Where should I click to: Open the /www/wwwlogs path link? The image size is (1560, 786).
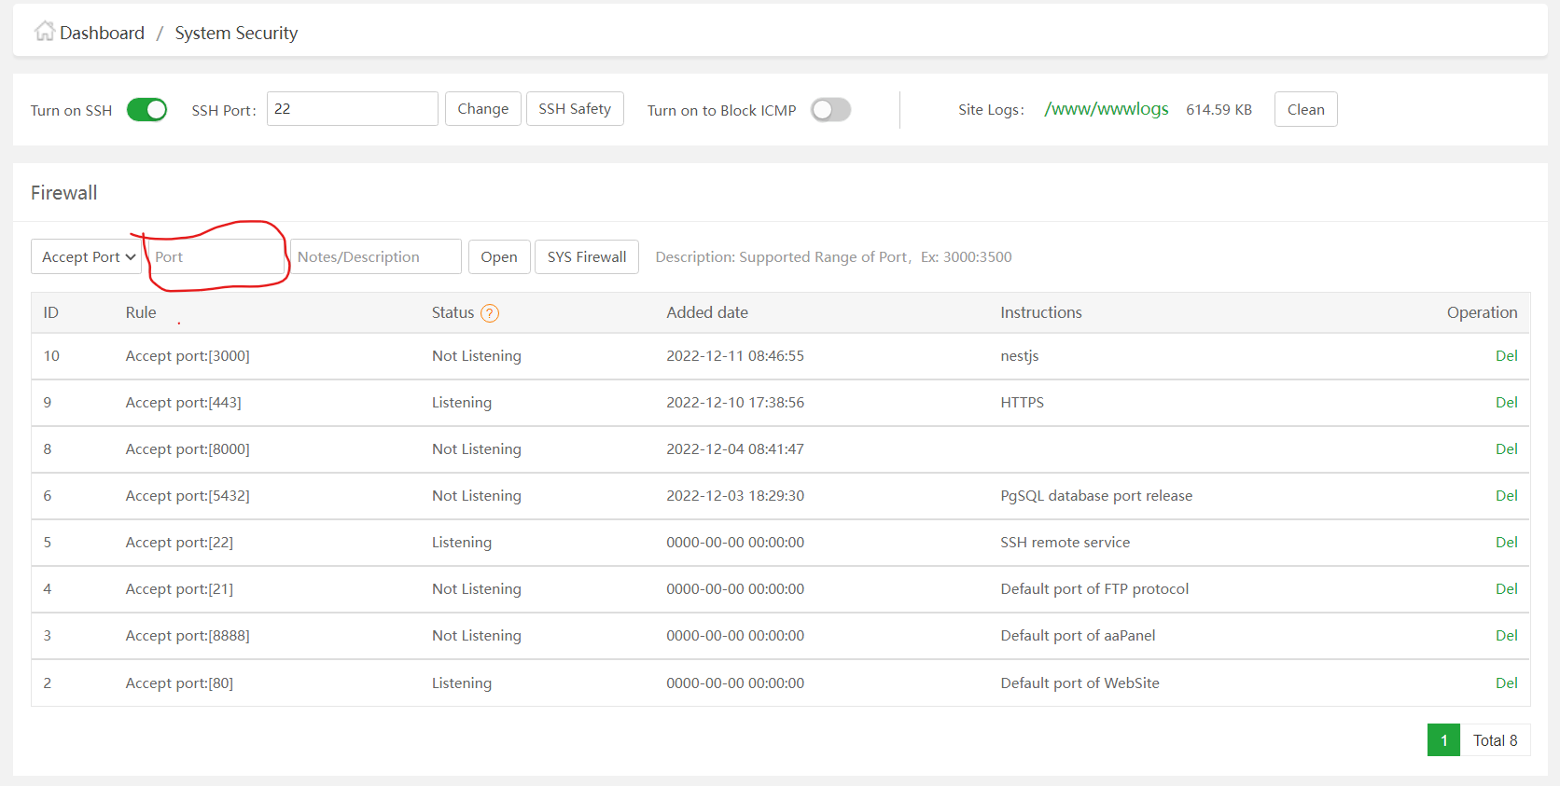1106,109
